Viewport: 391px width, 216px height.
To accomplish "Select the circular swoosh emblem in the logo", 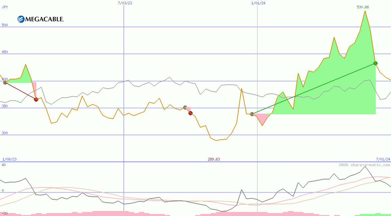I will coord(21,19).
